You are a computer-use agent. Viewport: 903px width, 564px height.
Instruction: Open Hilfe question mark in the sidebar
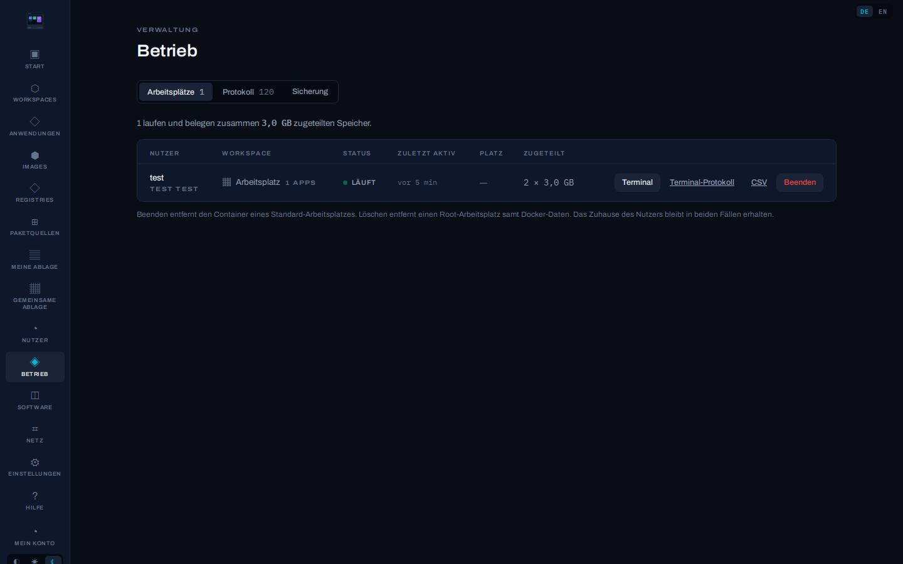point(34,501)
